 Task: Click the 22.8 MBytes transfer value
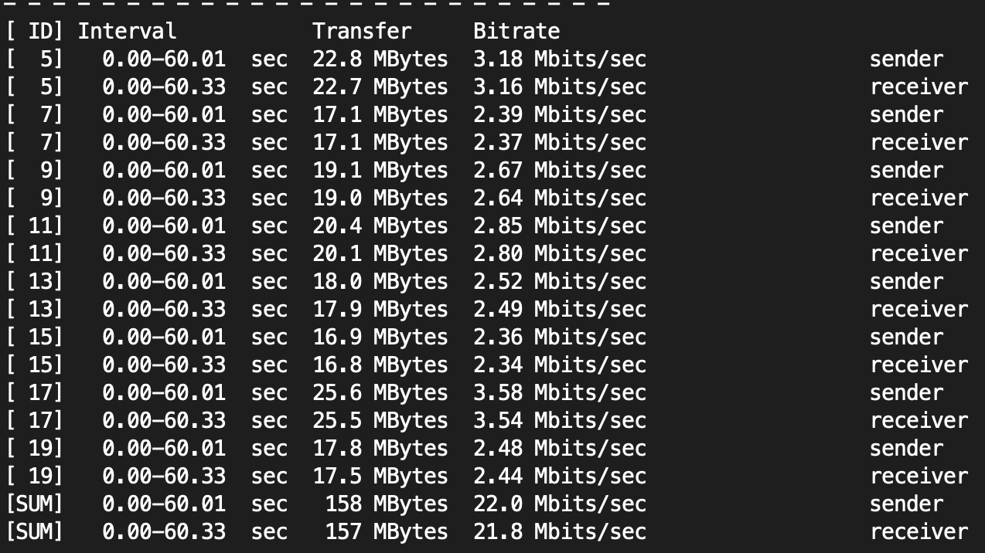380,59
